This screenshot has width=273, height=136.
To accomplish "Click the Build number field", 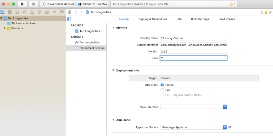I will click(x=193, y=58).
